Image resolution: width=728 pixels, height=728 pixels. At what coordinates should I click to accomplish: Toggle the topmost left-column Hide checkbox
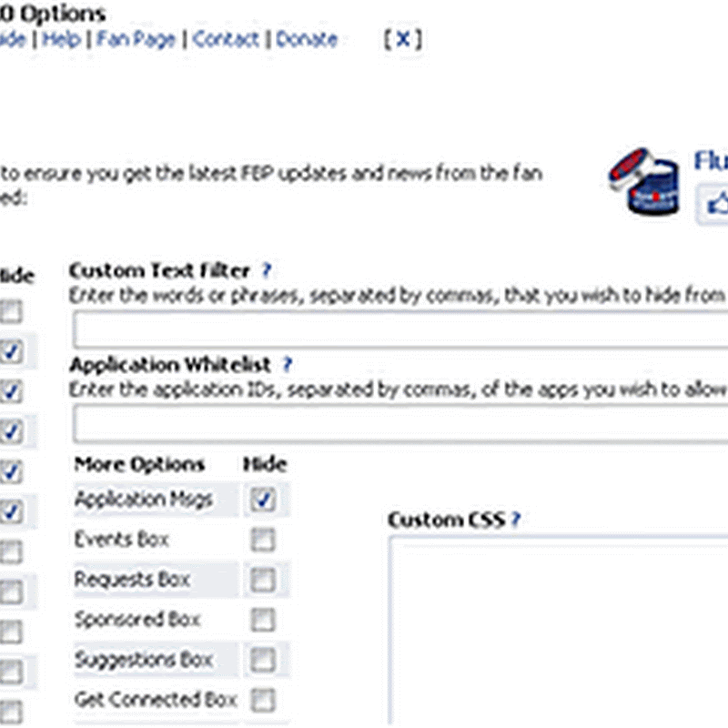pos(10,312)
